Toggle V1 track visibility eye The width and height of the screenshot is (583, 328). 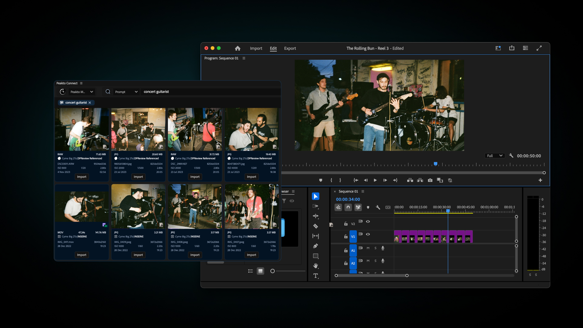pos(368,234)
